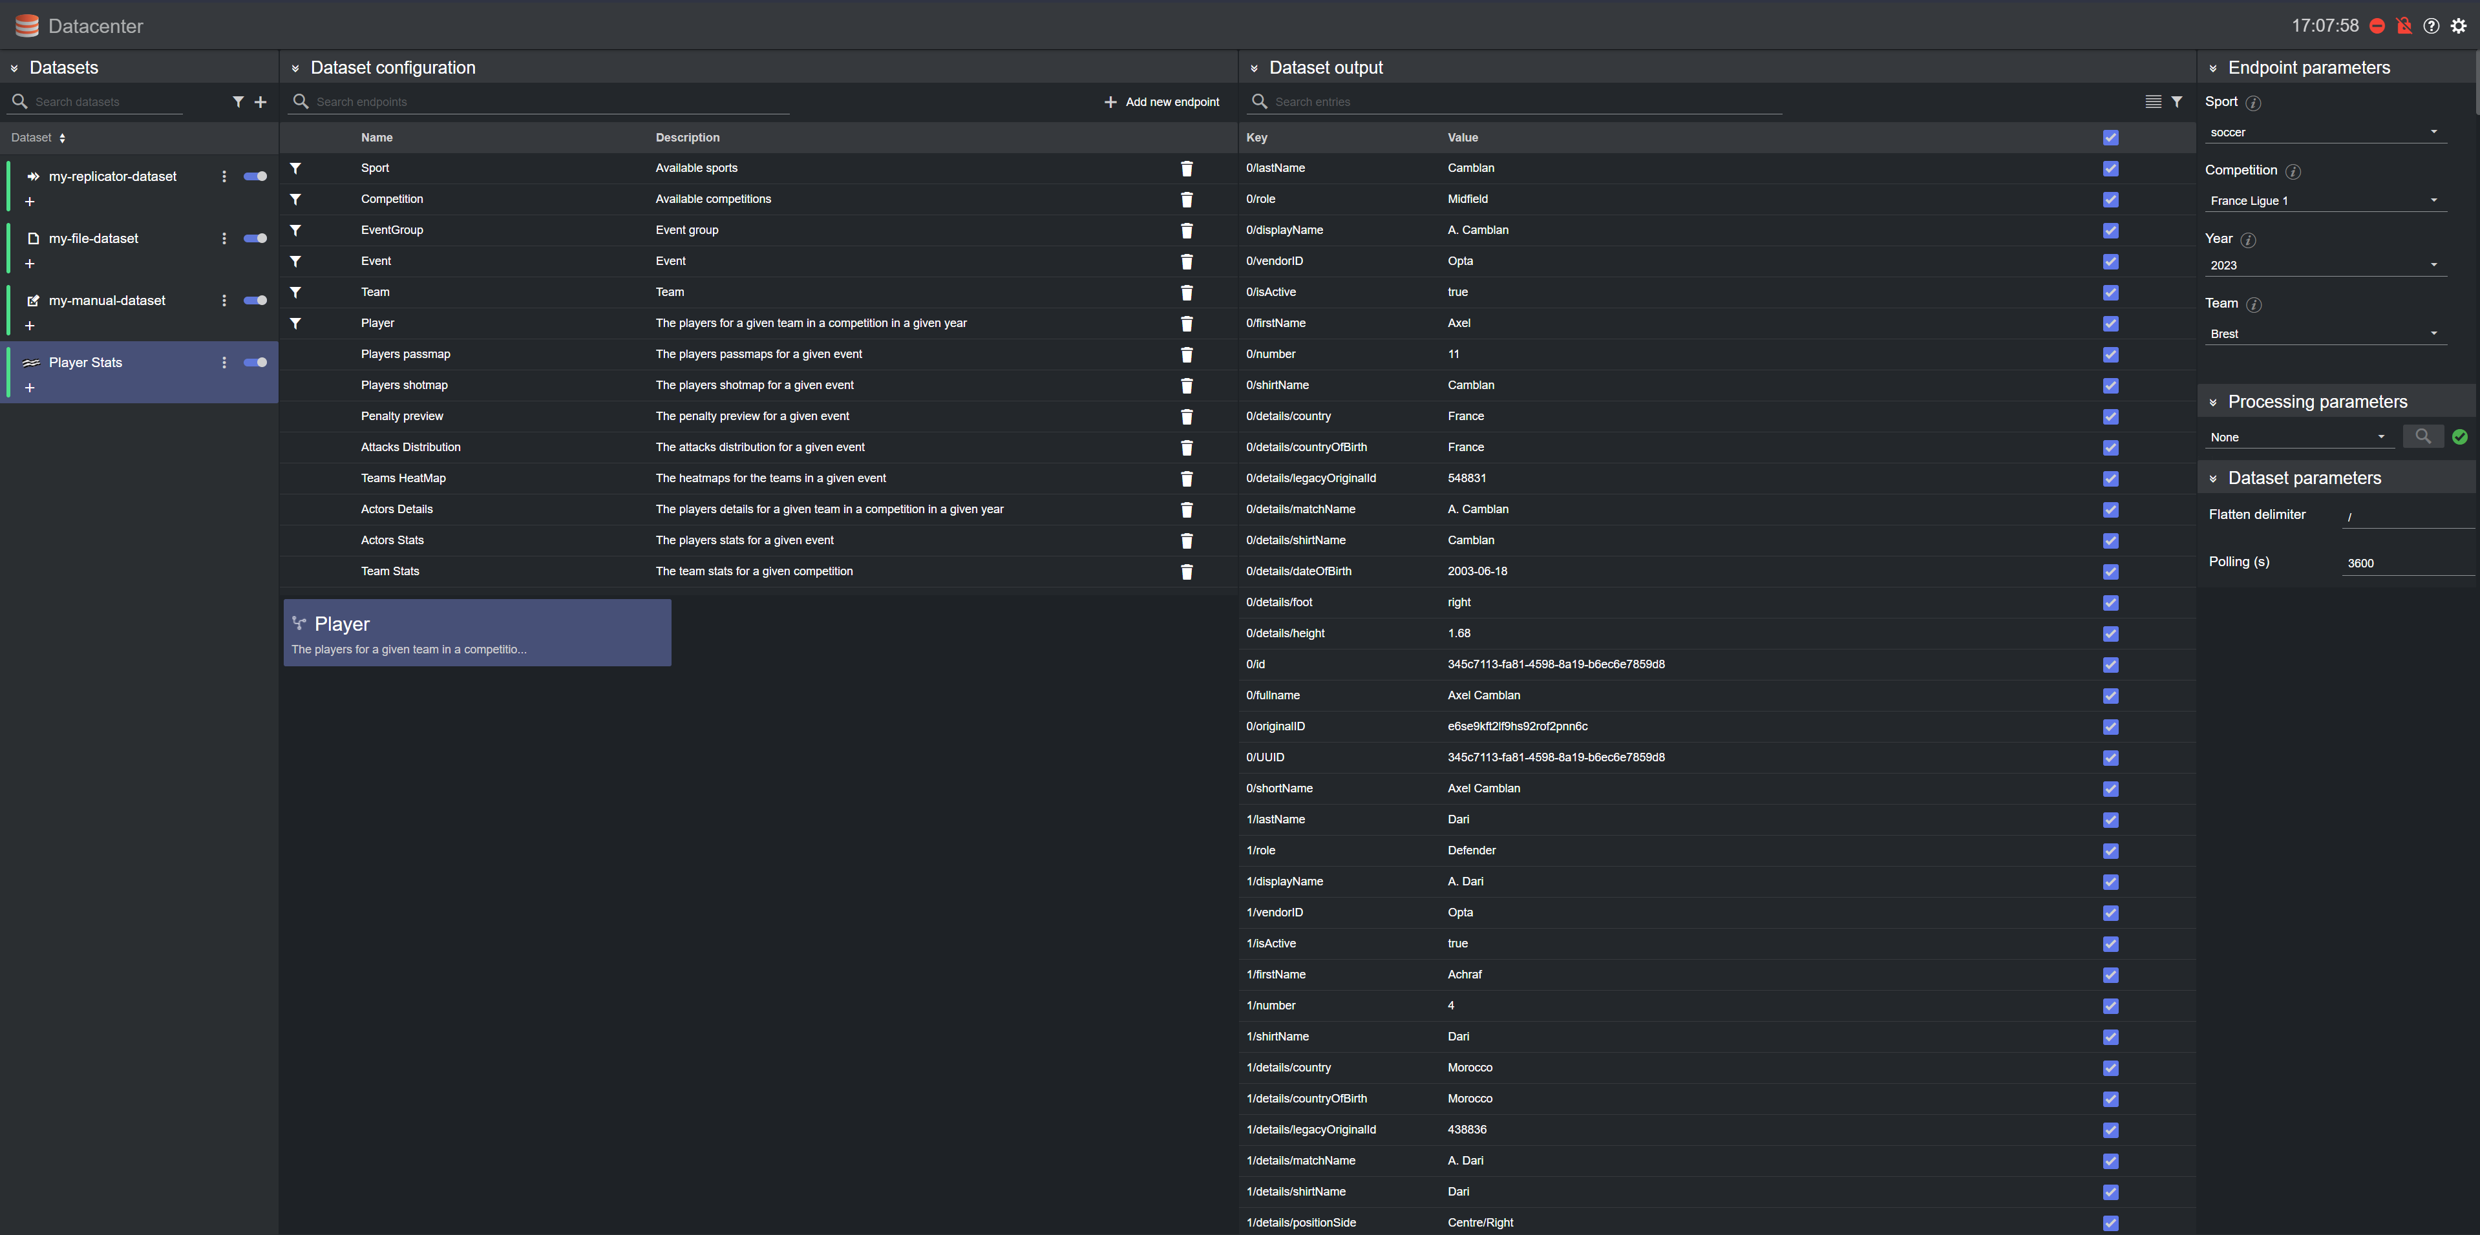Delete the Team Stats endpoint
2480x1235 pixels.
click(x=1186, y=572)
